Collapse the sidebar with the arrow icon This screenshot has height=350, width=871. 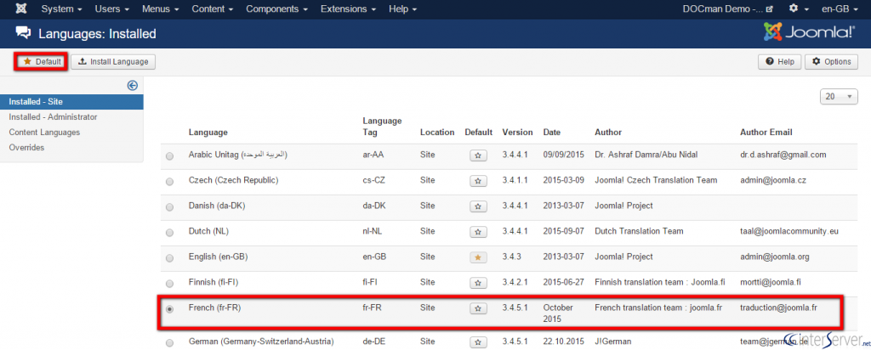132,86
